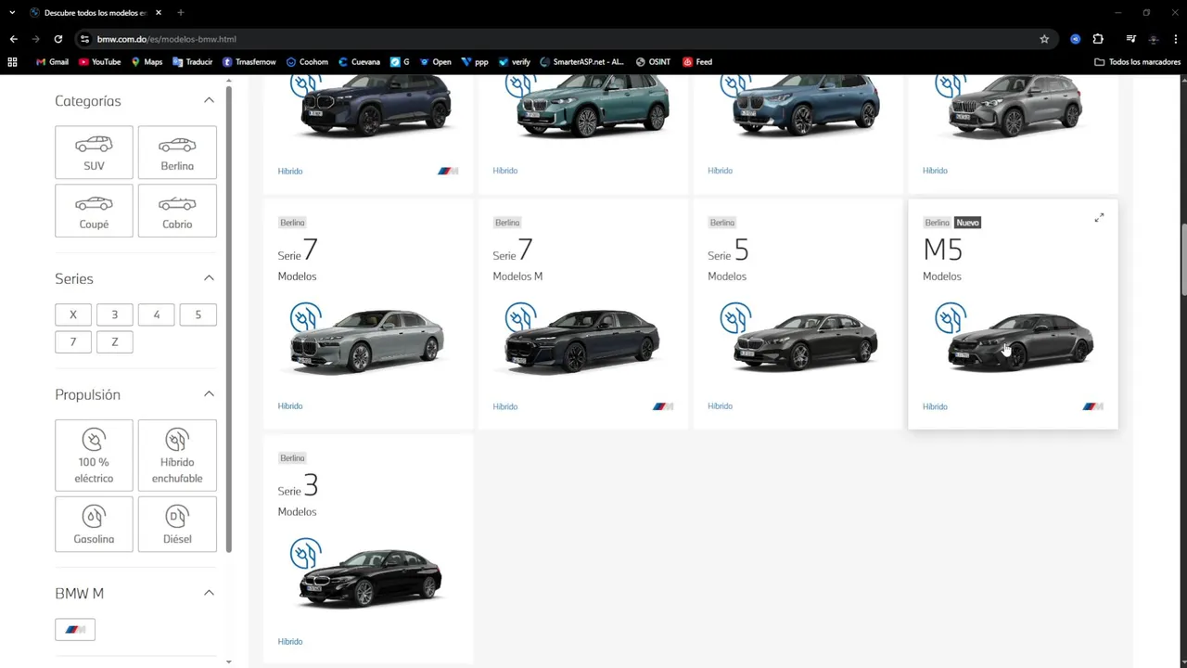Filter by X series
The image size is (1187, 668).
[x=73, y=315]
